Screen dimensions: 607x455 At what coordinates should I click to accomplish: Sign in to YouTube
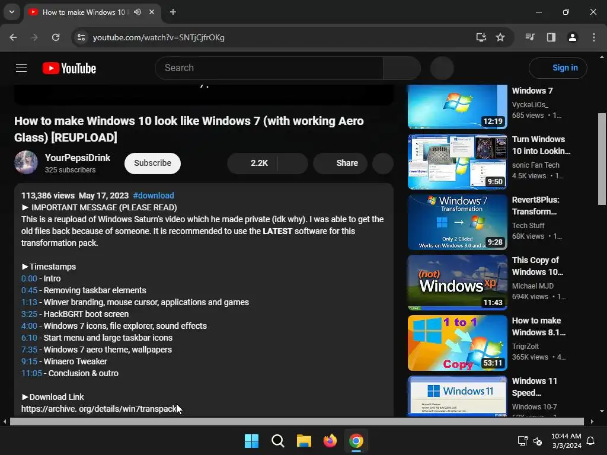click(x=558, y=68)
